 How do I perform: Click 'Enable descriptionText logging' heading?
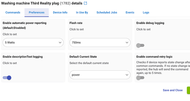[23, 57]
